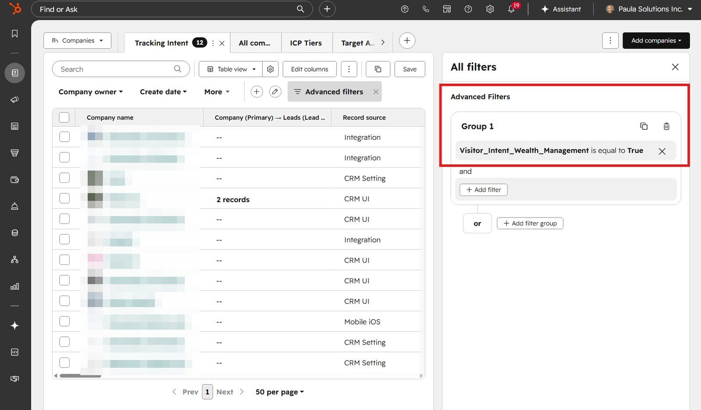
Task: Check the third Integration row checkbox
Action: click(64, 239)
